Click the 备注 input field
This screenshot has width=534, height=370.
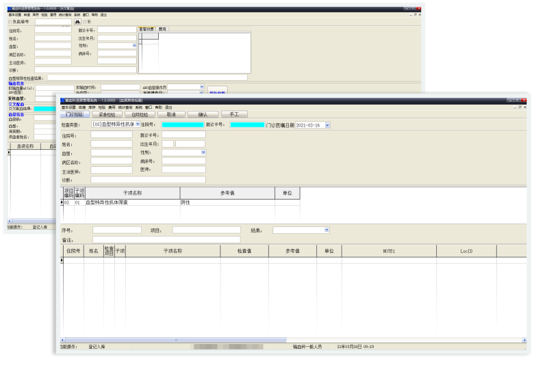pos(166,240)
